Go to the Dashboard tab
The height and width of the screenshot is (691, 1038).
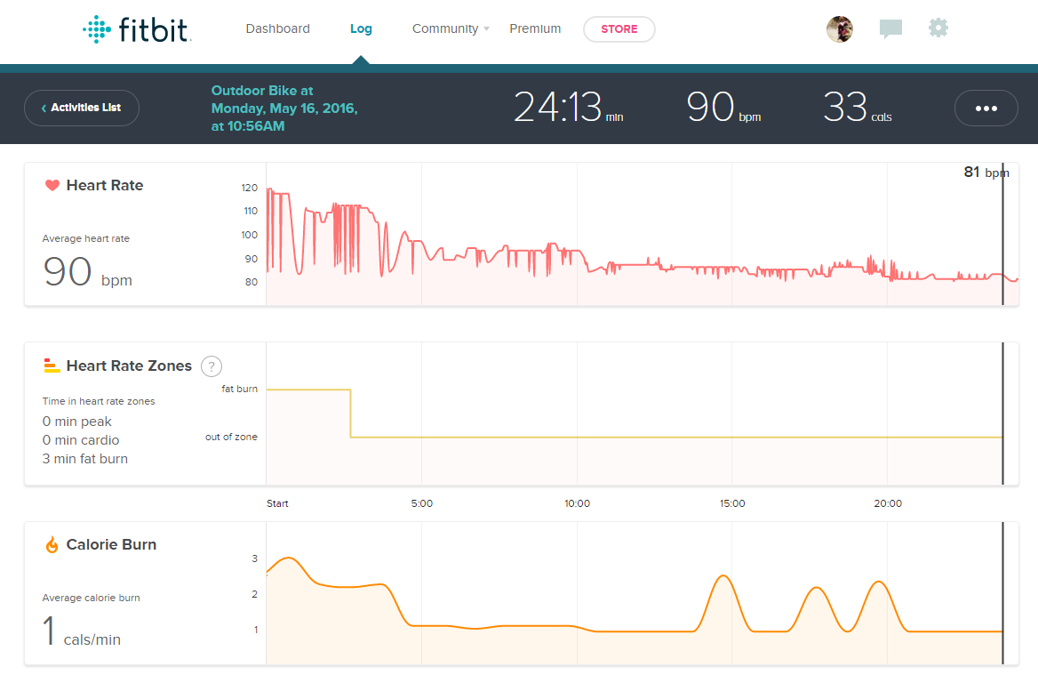tap(277, 28)
